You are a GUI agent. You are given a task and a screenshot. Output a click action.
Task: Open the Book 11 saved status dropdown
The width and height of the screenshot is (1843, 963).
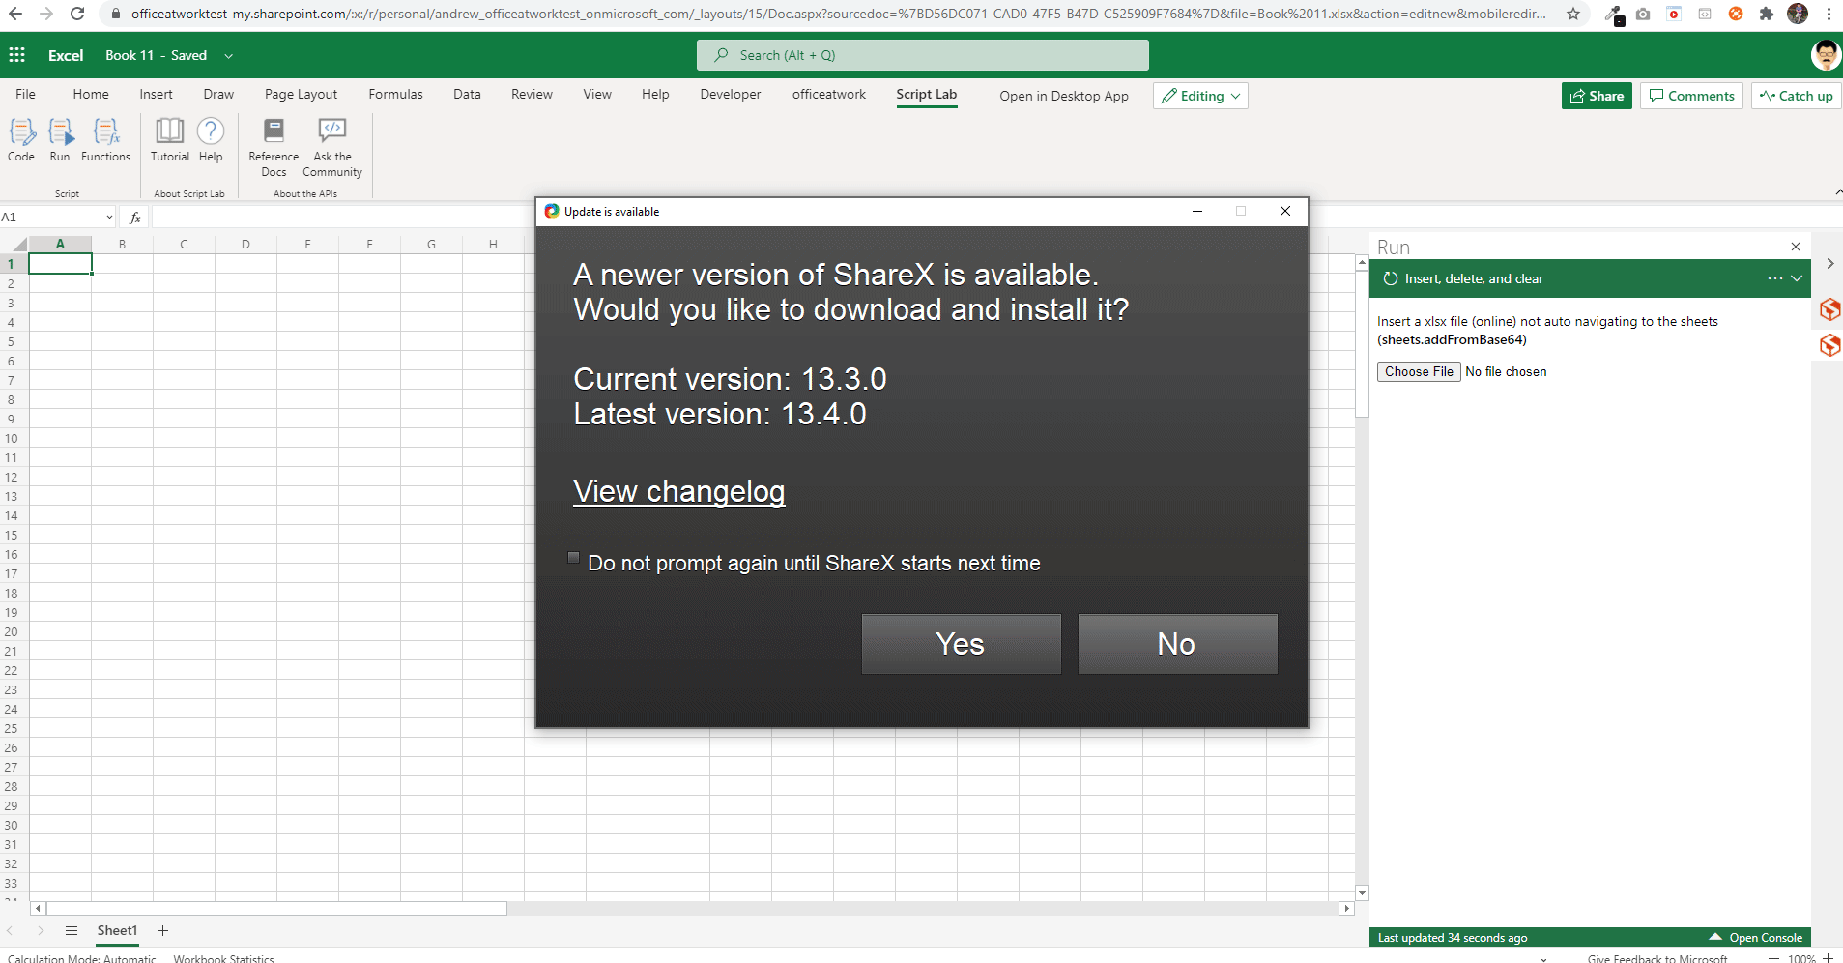coord(229,55)
